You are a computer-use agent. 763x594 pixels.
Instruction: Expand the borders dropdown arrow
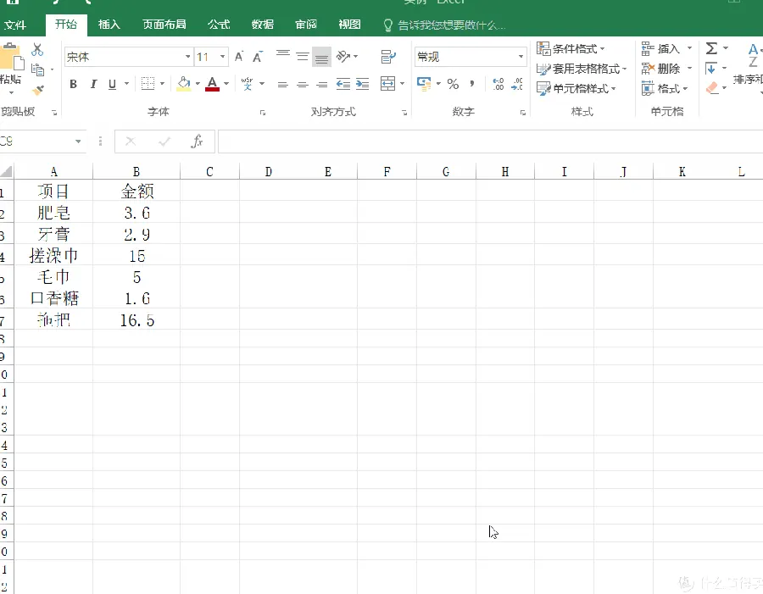162,84
